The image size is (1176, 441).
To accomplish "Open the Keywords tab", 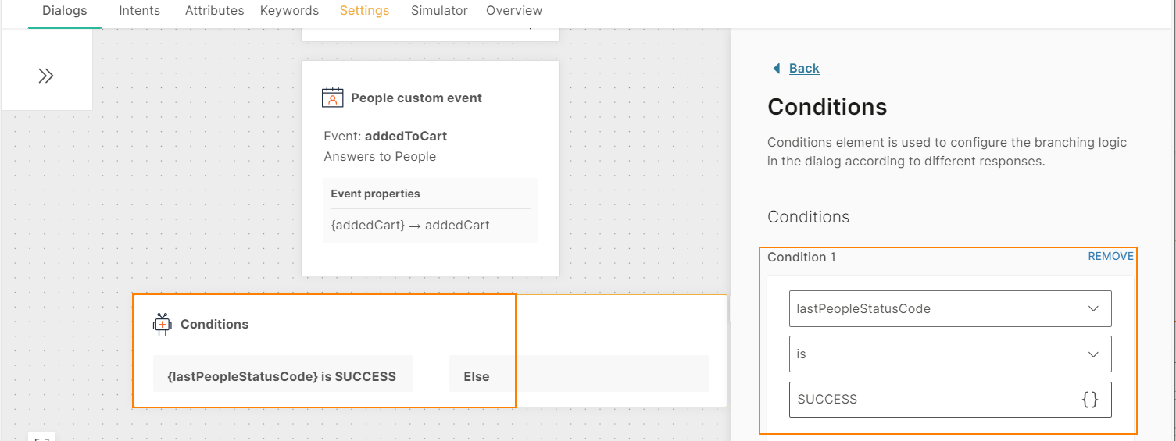I will 289,11.
